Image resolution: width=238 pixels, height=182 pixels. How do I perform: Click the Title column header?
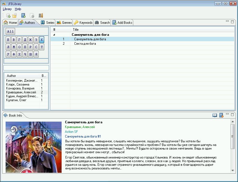click(x=152, y=30)
